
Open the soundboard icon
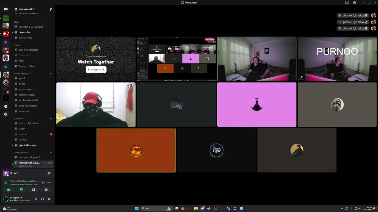[46, 190]
